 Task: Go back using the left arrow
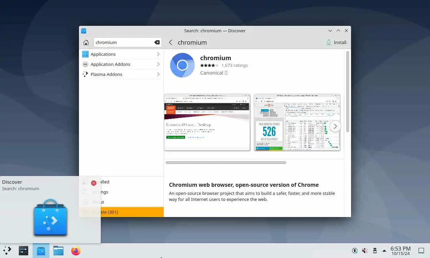point(171,42)
